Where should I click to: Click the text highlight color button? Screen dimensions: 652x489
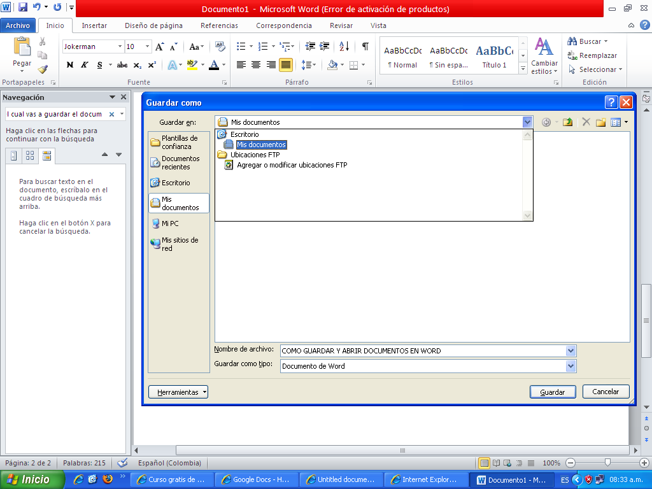tap(192, 65)
